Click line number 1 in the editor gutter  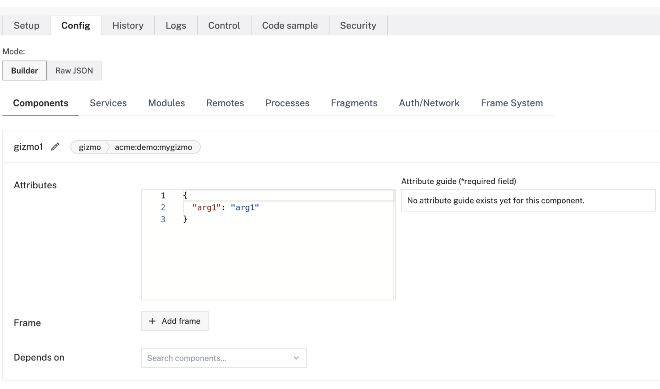[x=163, y=196]
